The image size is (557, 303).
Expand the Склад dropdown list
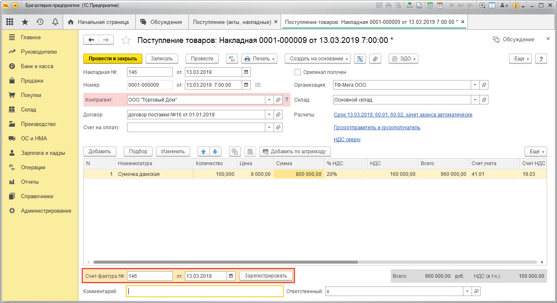[x=475, y=100]
